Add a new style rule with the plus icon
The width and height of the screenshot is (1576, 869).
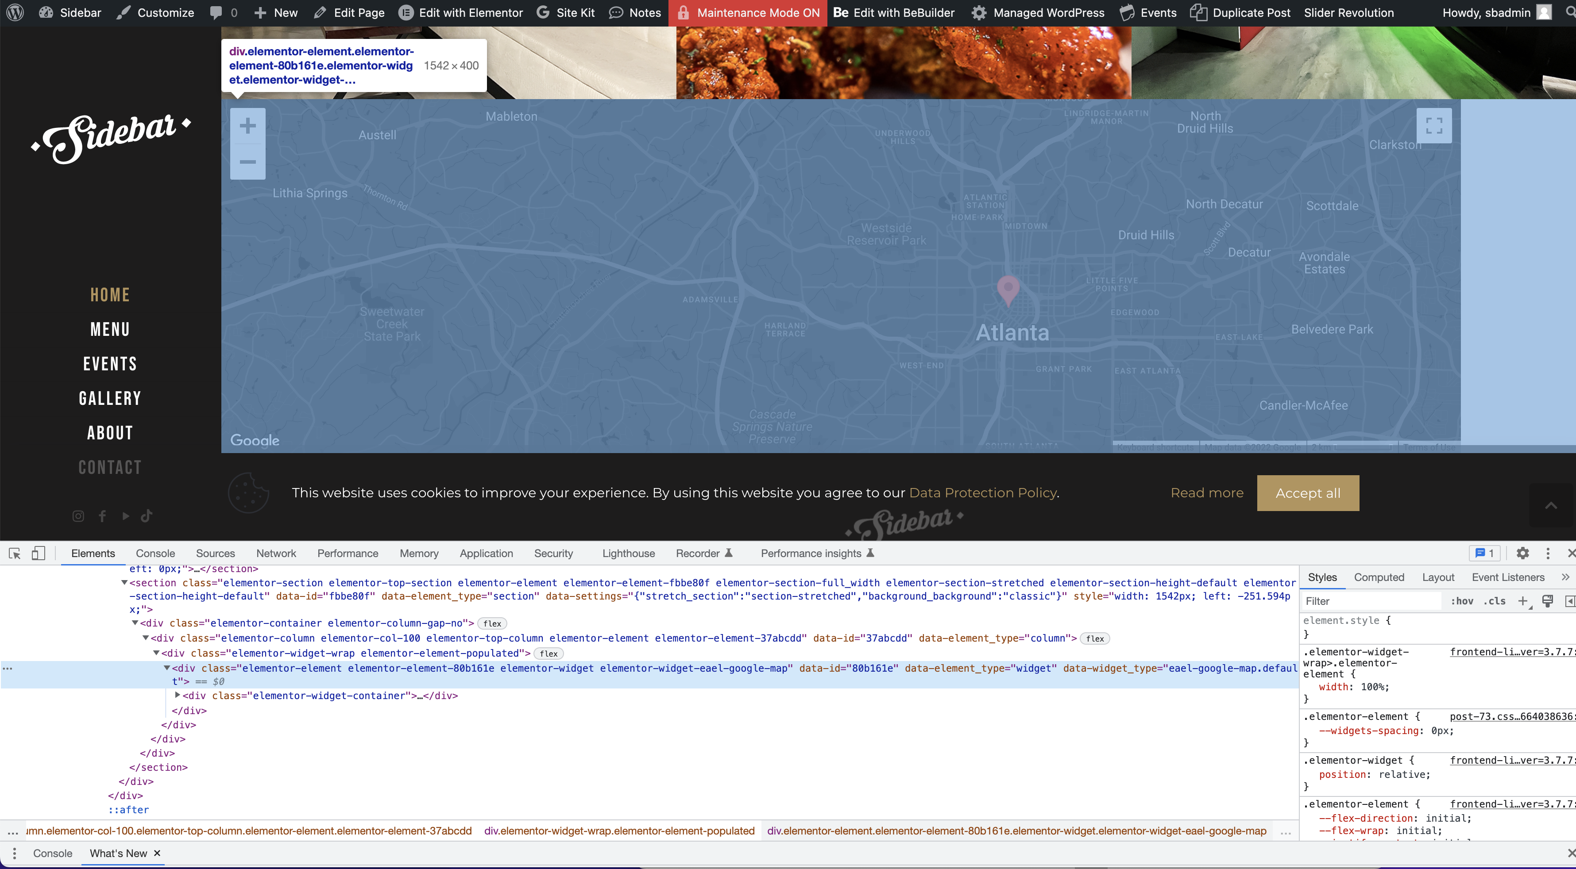1523,601
